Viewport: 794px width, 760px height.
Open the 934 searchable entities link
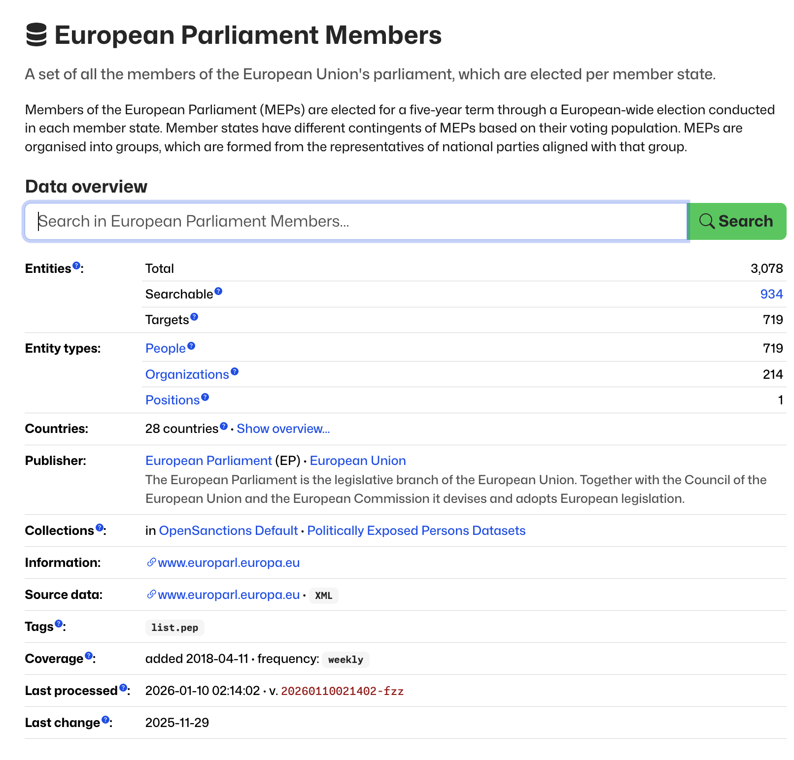click(x=771, y=294)
